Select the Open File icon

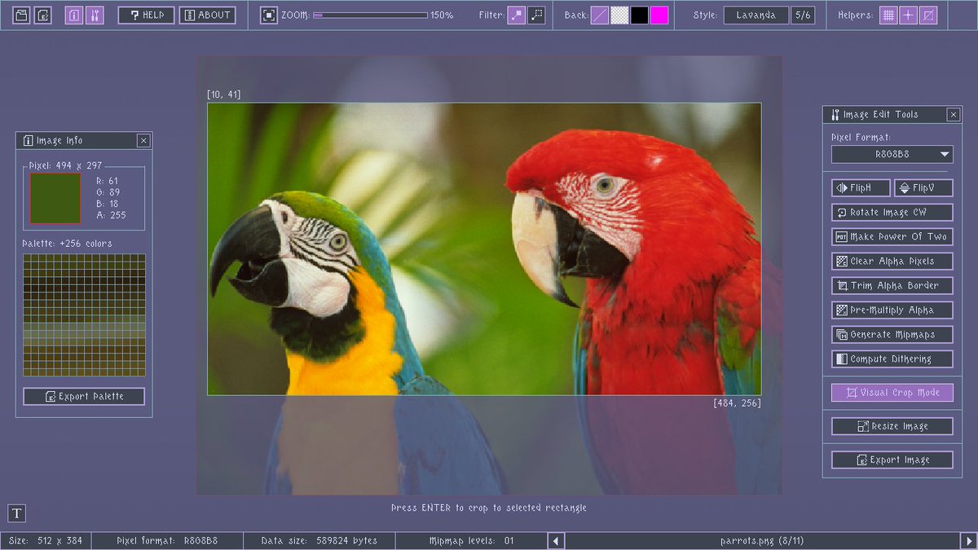pyautogui.click(x=21, y=15)
